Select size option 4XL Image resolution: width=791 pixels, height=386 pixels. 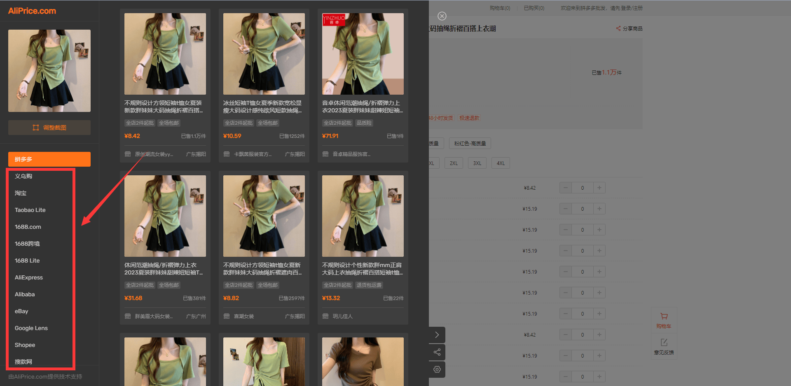501,163
